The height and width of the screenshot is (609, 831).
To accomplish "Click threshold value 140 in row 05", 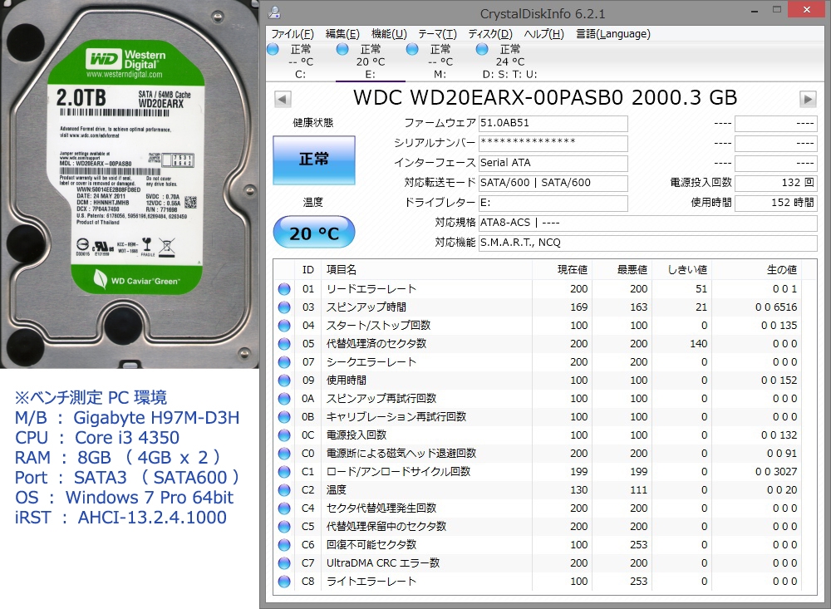I will pos(699,344).
